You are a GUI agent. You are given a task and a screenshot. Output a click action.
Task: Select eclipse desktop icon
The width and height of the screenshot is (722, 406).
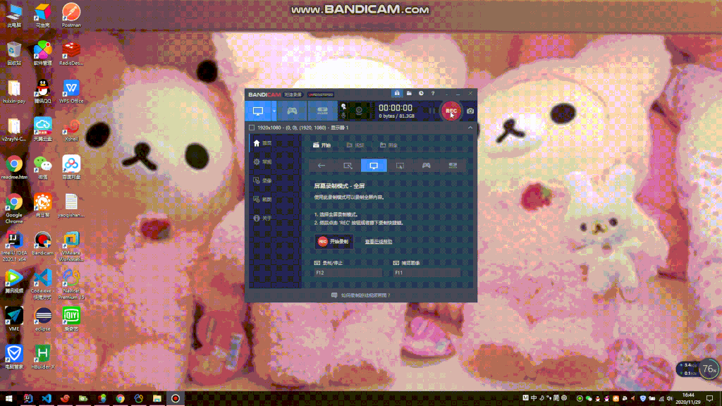43,319
